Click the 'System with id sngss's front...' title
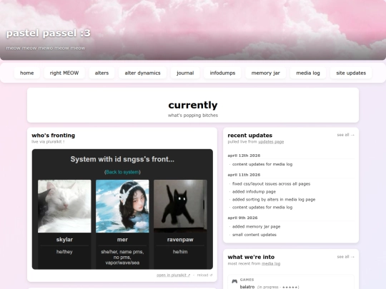 point(122,159)
